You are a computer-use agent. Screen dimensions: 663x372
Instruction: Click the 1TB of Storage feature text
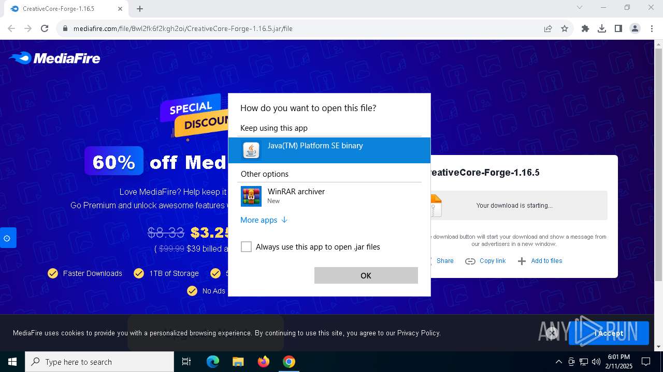[174, 273]
